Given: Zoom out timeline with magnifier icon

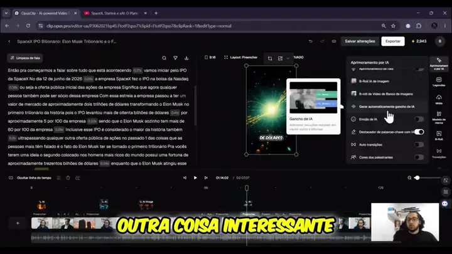Looking at the screenshot, I should point(409,177).
